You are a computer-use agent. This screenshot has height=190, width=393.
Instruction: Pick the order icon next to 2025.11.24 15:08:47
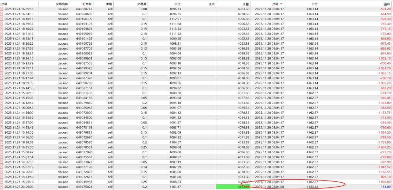point(2,152)
